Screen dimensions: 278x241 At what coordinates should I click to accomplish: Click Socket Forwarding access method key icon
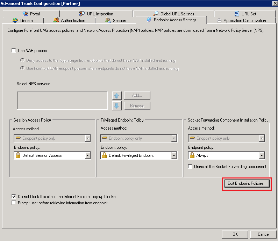pos(192,138)
